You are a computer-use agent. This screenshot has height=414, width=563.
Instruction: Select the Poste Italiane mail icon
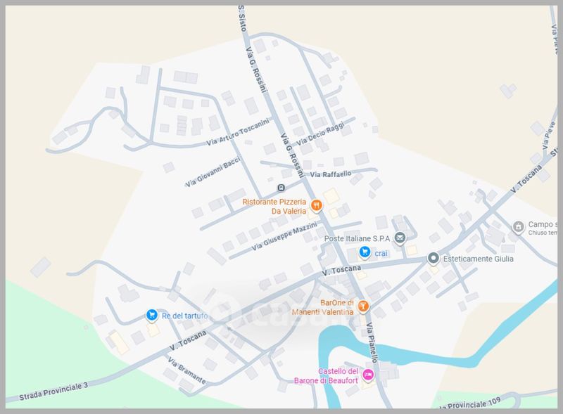click(400, 238)
